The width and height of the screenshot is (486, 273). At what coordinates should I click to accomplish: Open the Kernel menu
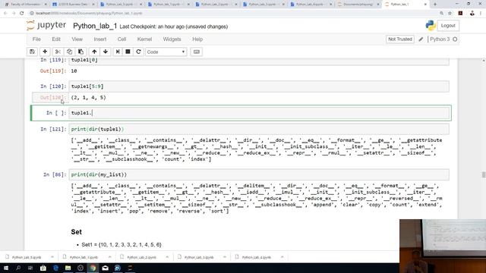144,39
